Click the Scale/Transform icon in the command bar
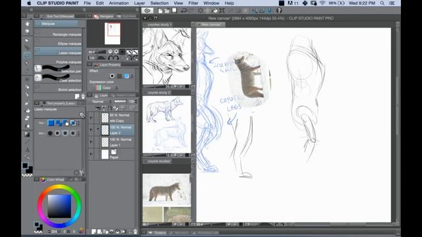The height and width of the screenshot is (237, 422). (222, 11)
